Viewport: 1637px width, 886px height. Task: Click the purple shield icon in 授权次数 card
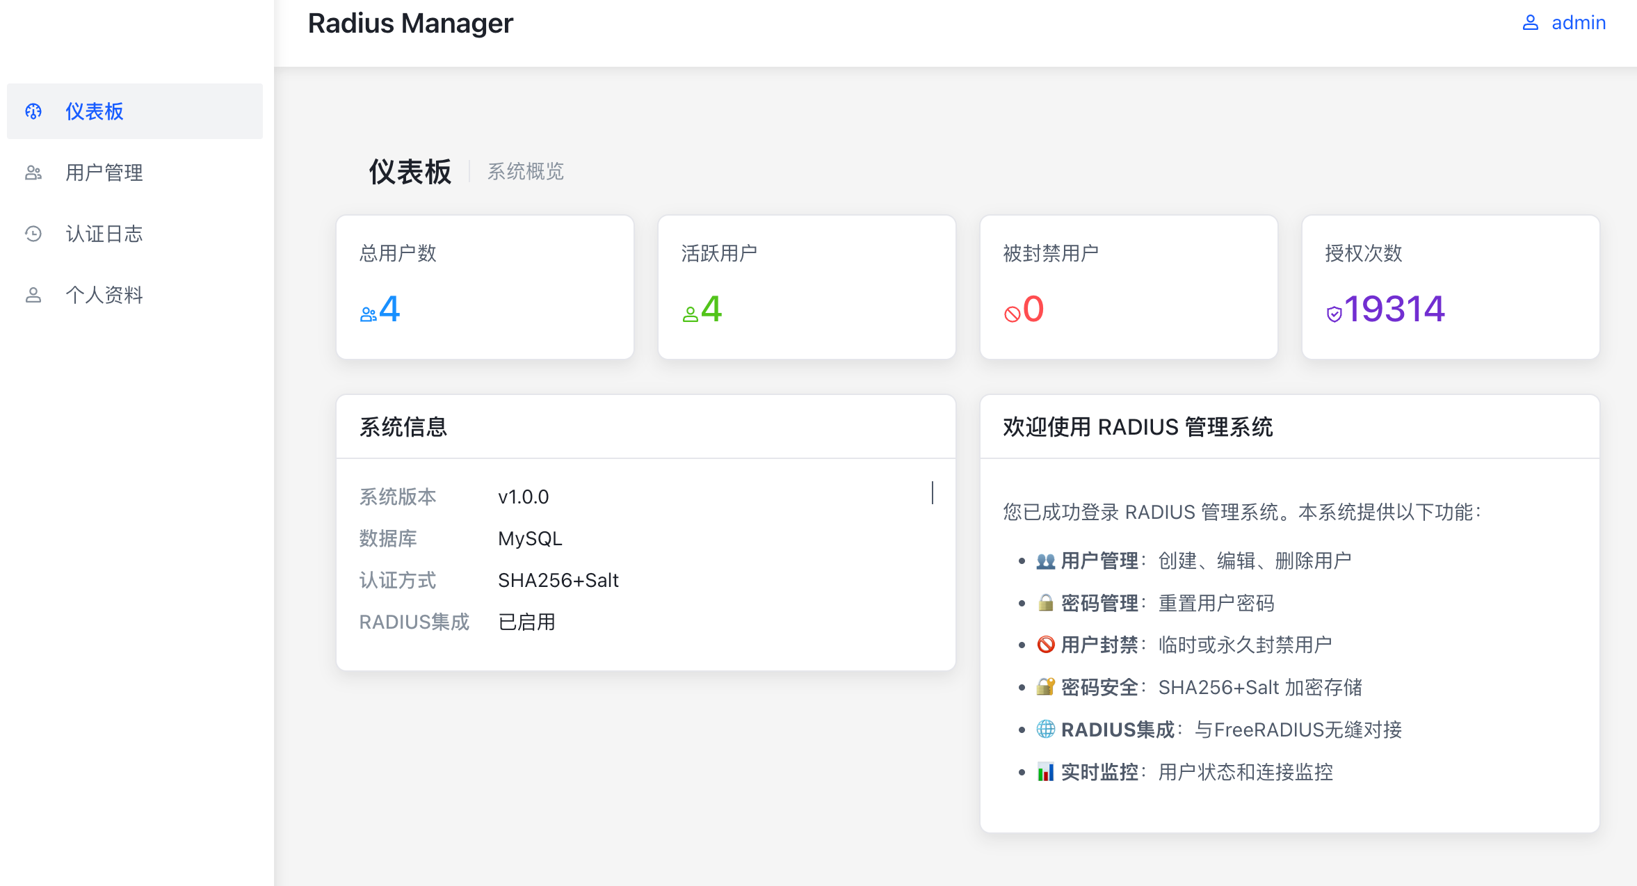(x=1334, y=314)
